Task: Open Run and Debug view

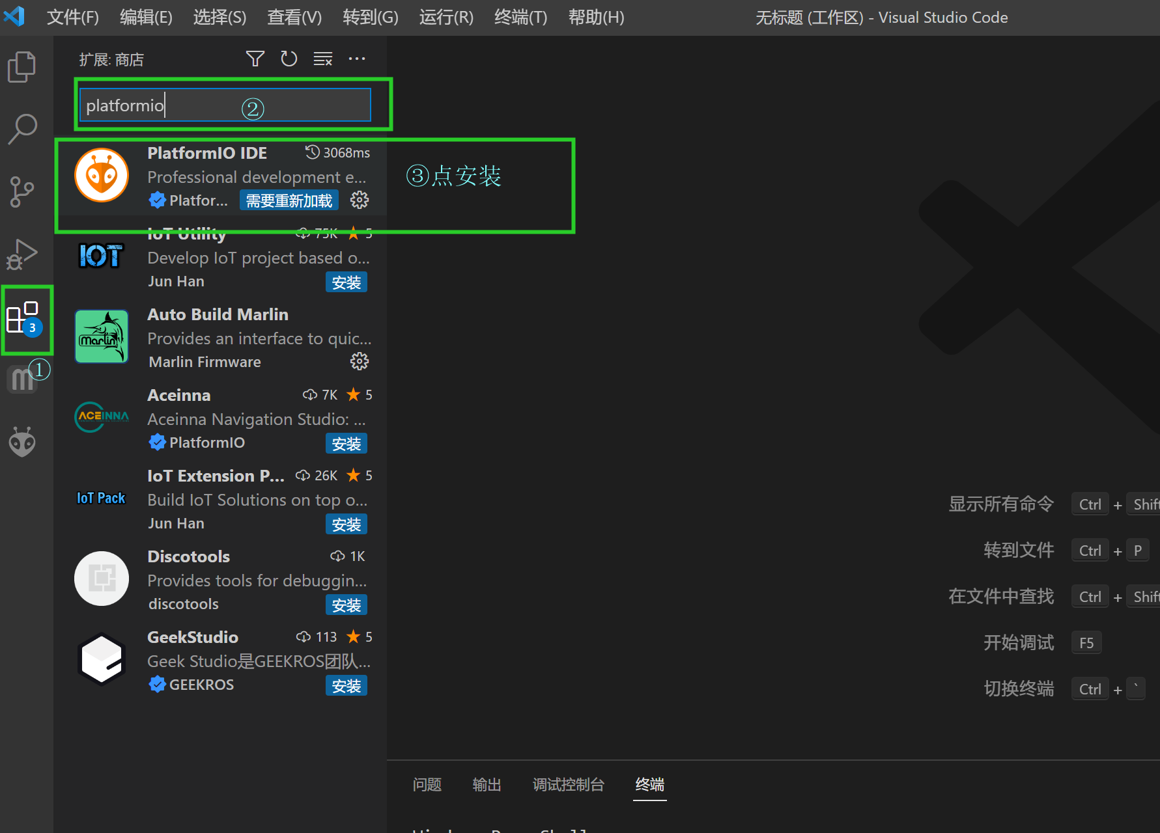Action: [22, 254]
